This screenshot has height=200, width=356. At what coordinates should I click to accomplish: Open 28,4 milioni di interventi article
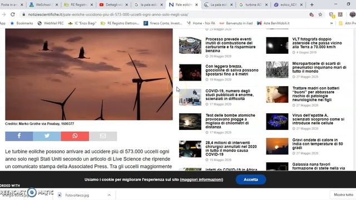pos(231,148)
